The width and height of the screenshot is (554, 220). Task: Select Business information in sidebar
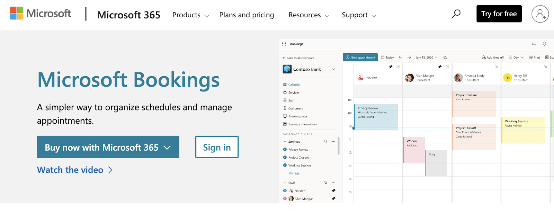300,124
